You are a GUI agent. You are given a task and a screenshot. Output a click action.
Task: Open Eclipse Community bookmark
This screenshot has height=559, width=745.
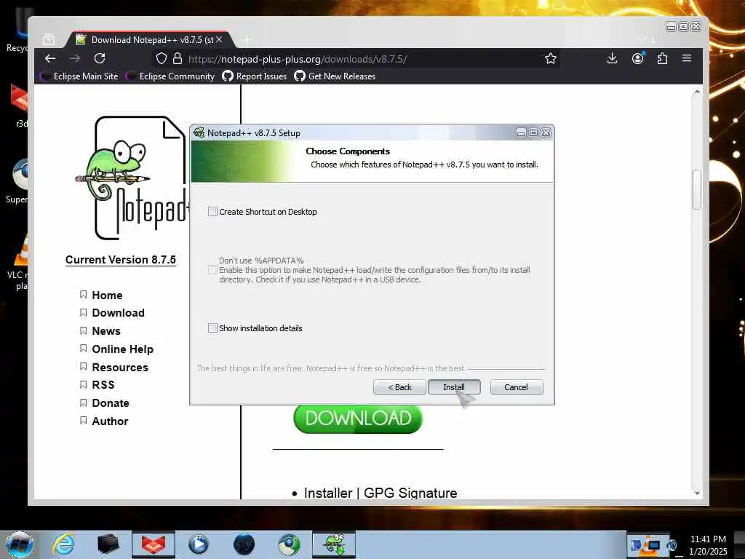[x=170, y=76]
